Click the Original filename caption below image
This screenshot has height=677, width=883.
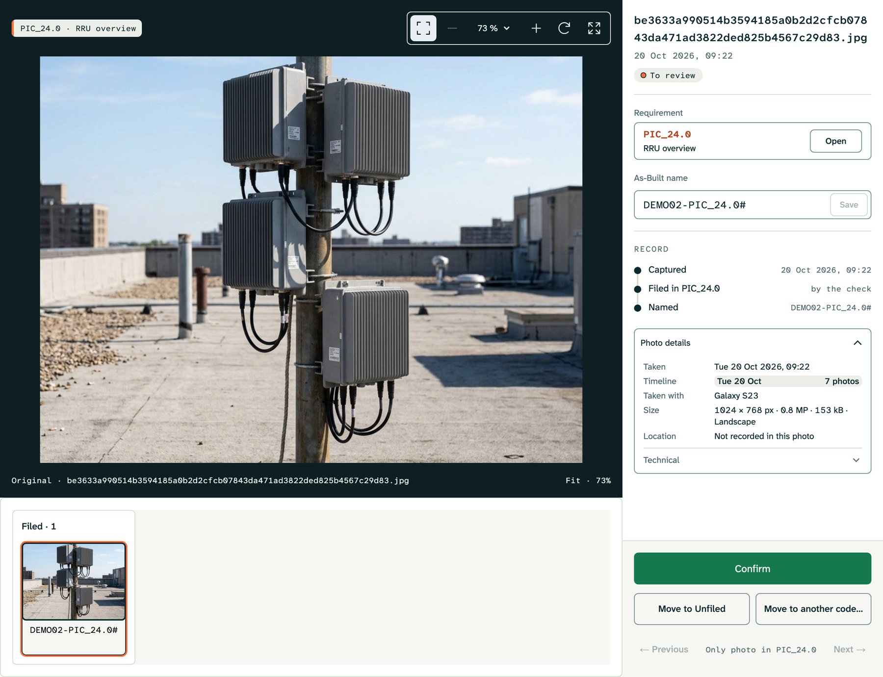(x=210, y=480)
